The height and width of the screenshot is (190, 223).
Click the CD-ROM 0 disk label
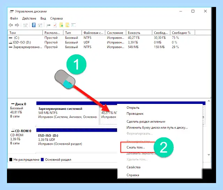click(23, 131)
